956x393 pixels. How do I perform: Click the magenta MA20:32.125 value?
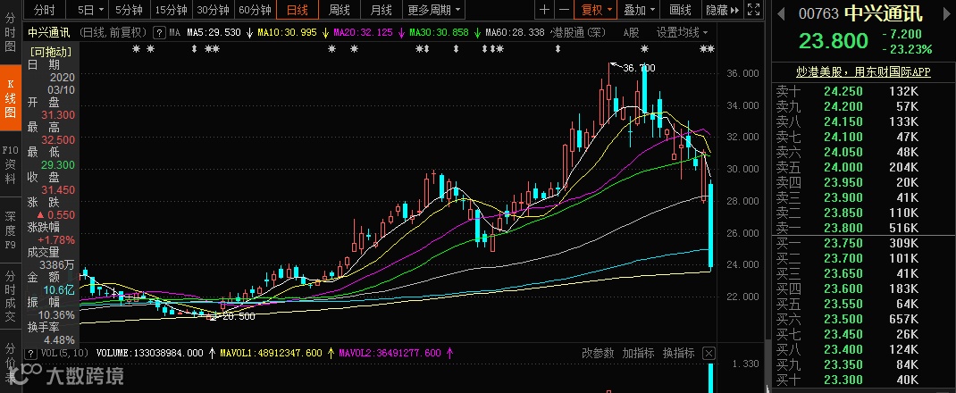pyautogui.click(x=364, y=32)
